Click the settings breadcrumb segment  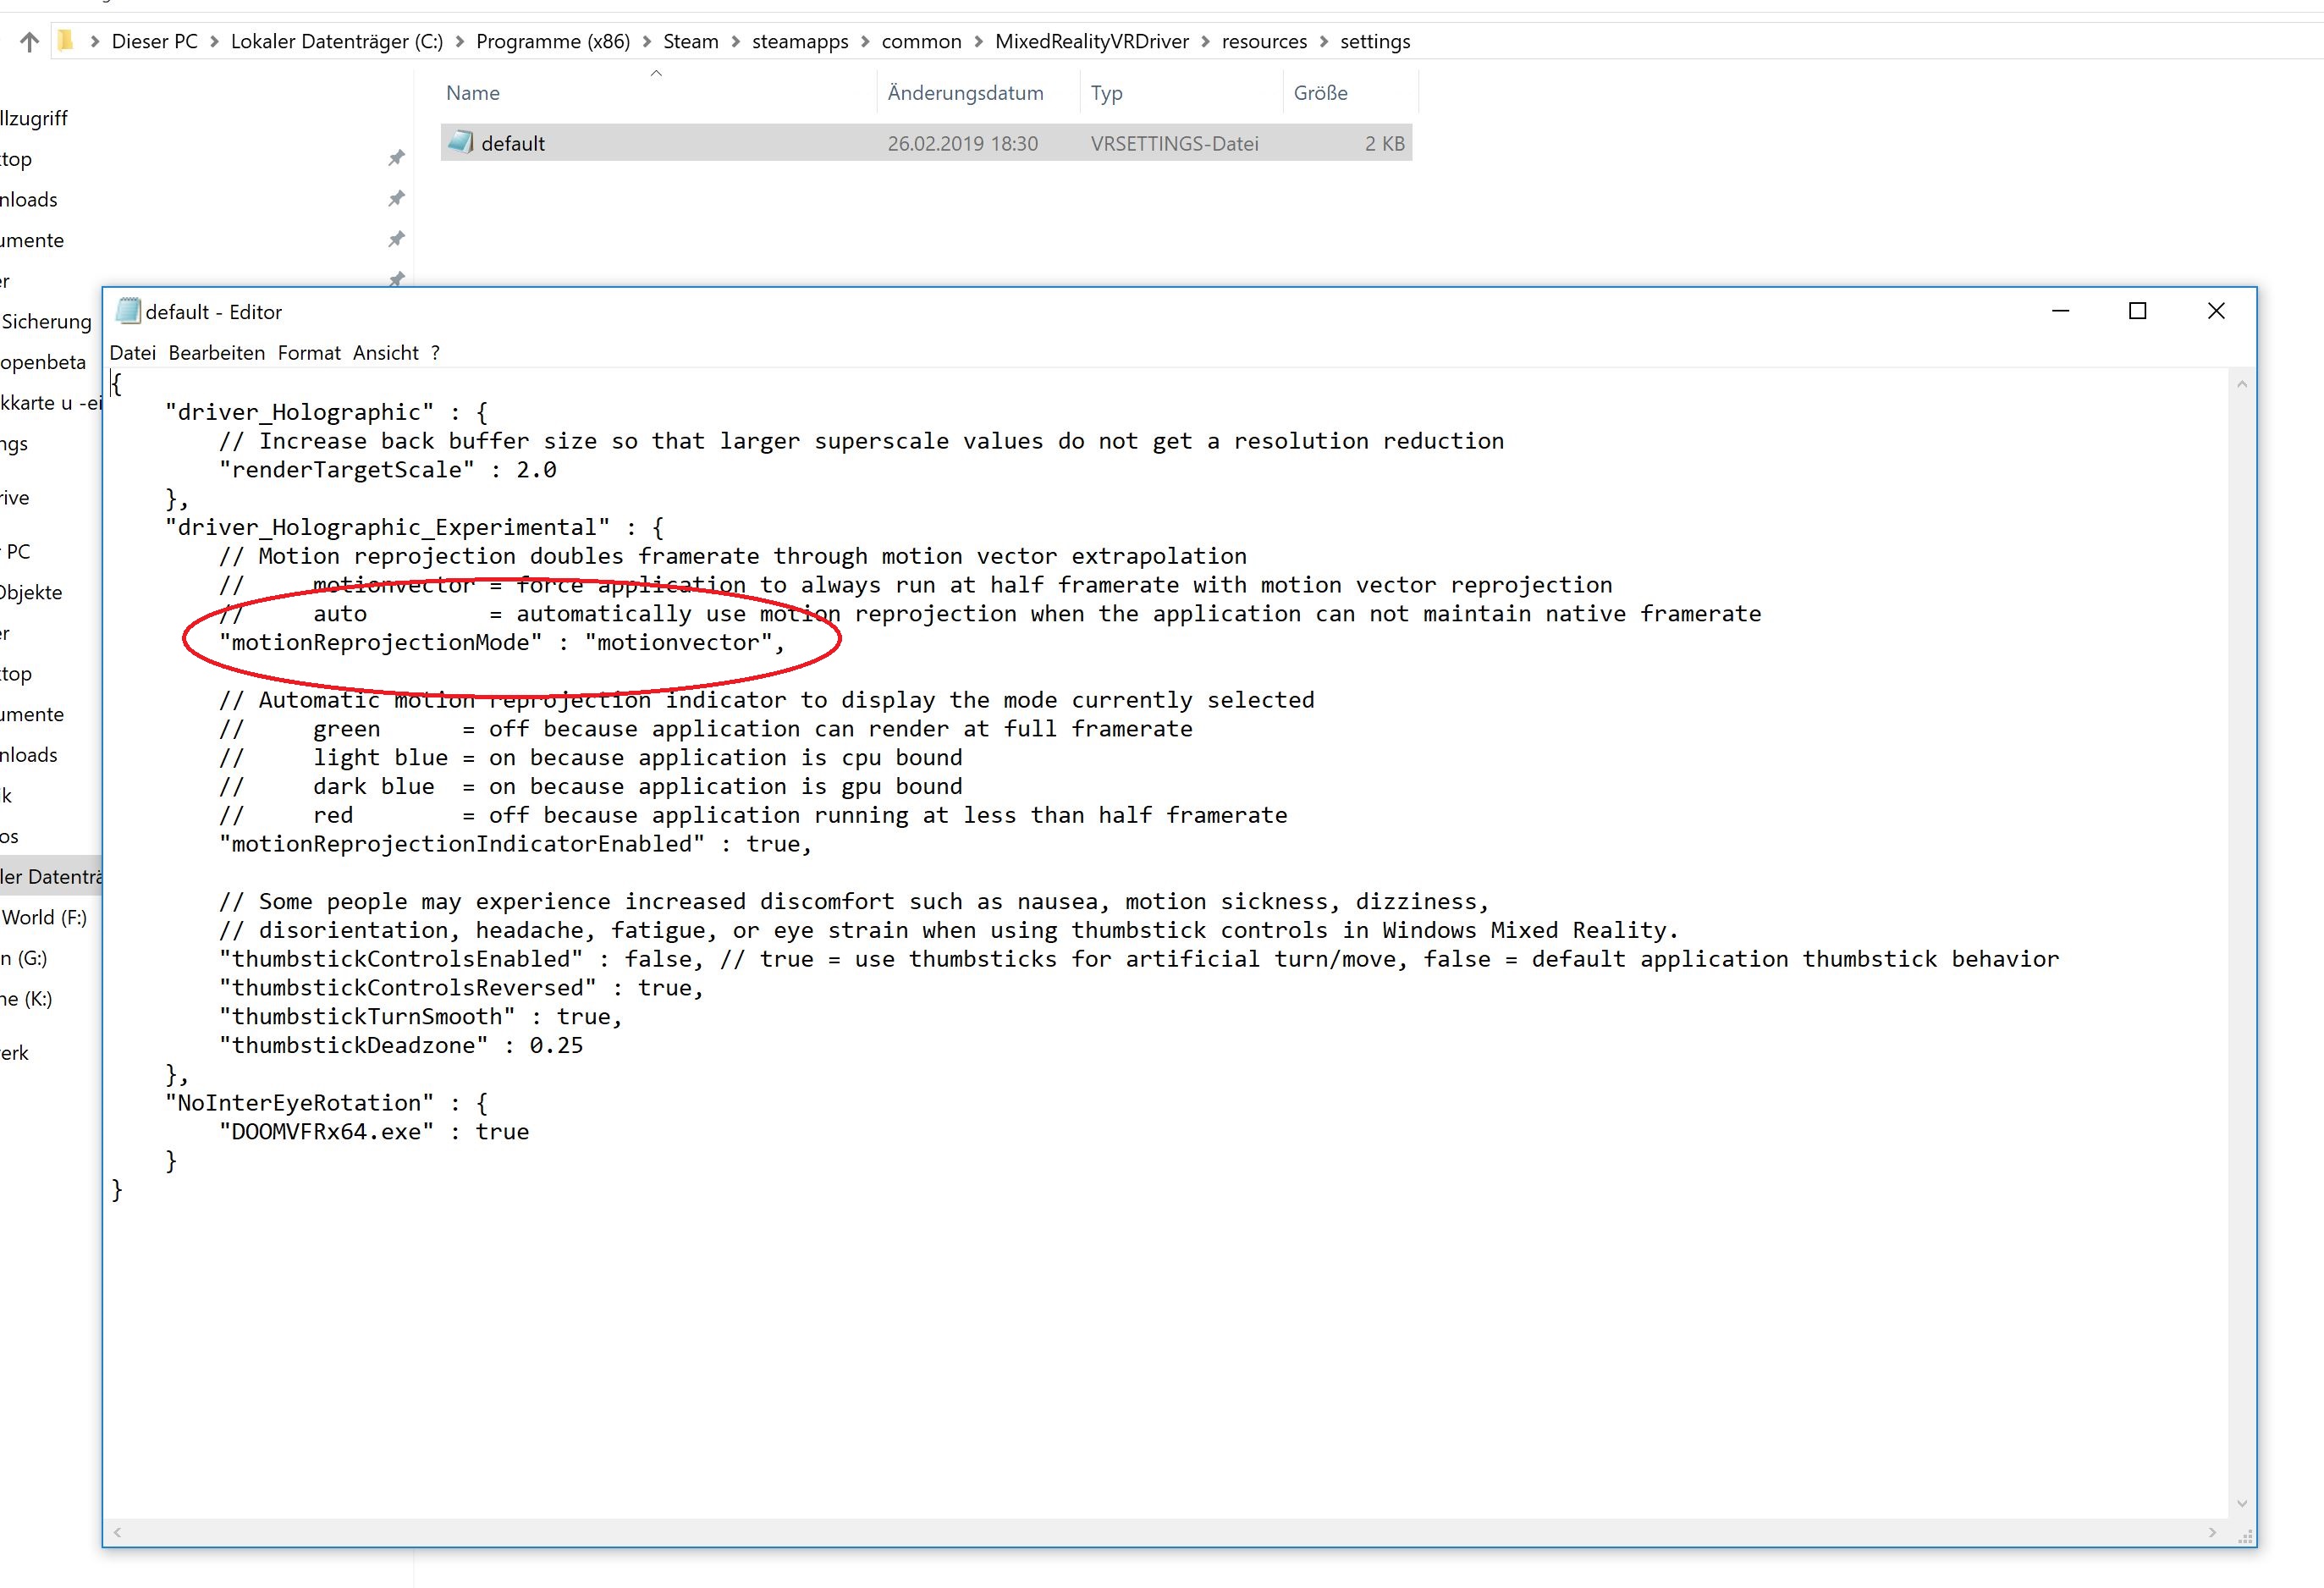(x=1375, y=41)
